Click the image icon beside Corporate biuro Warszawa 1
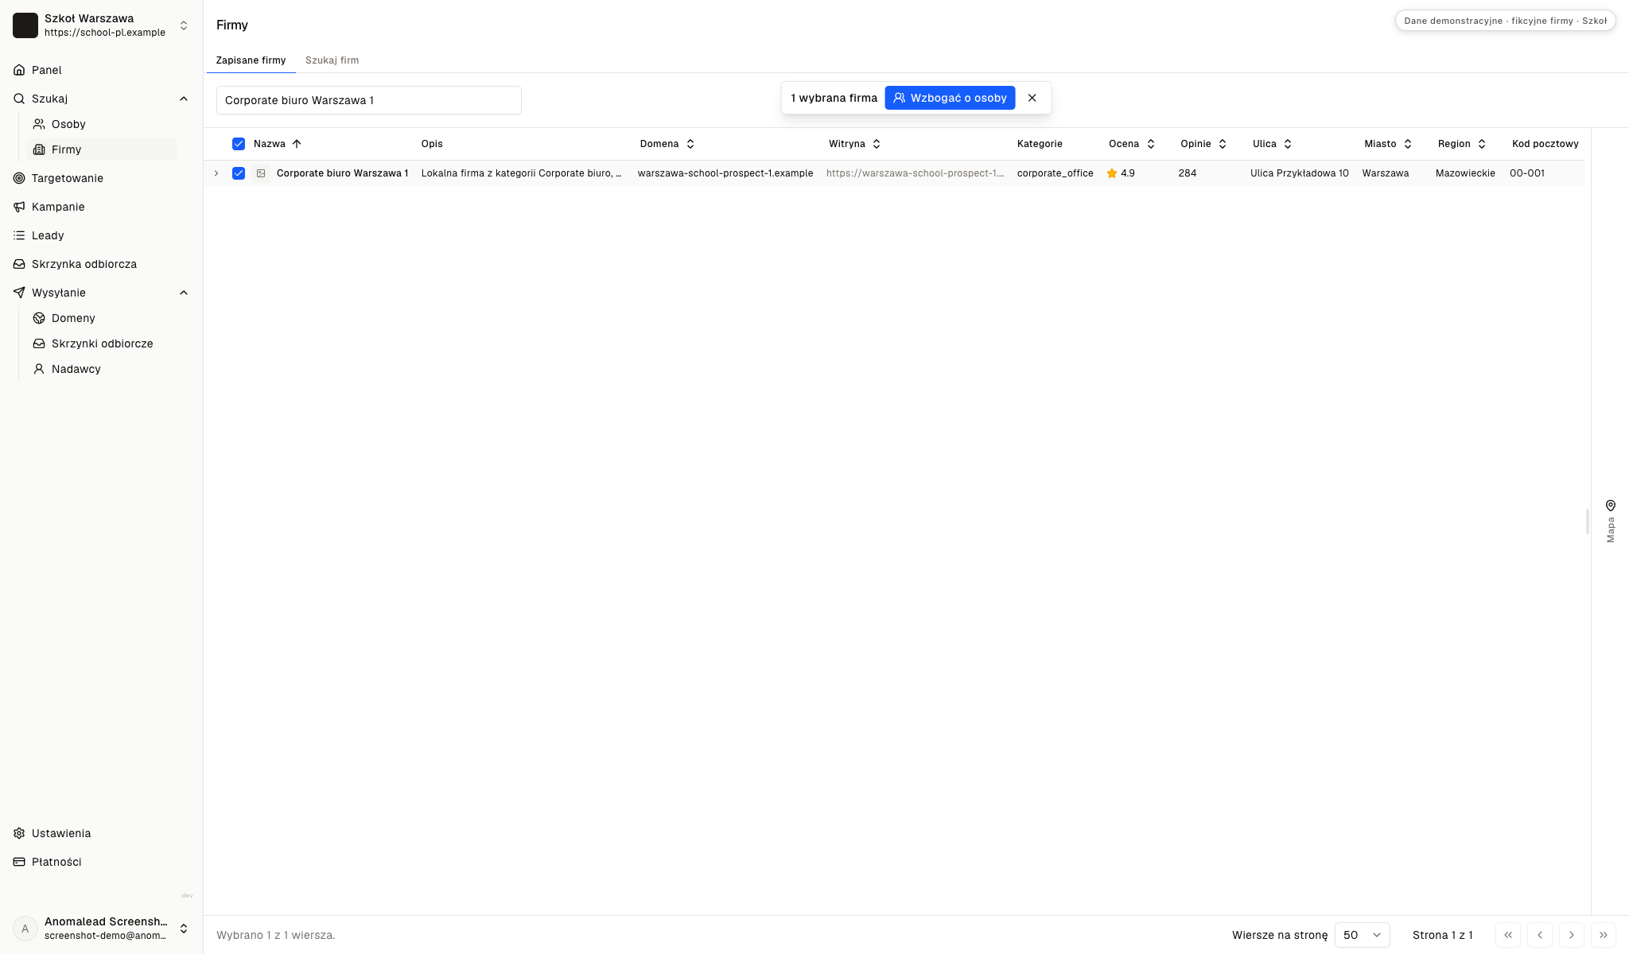The height and width of the screenshot is (954, 1629). [261, 173]
